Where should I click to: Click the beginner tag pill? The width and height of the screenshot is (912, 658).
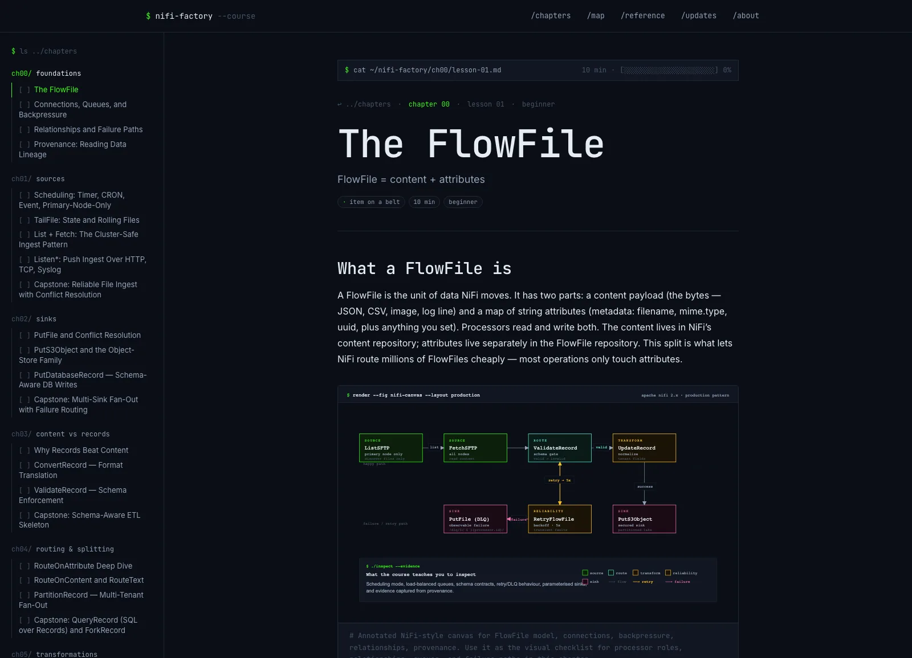pyautogui.click(x=463, y=202)
